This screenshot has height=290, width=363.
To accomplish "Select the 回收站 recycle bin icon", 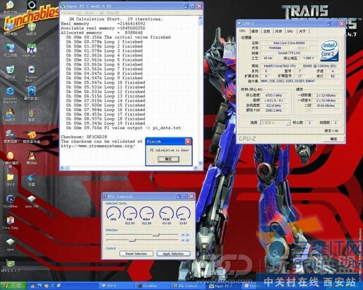I will pyautogui.click(x=10, y=72).
